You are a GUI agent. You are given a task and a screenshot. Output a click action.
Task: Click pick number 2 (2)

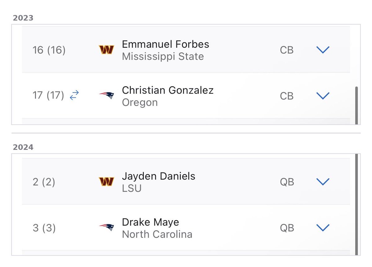click(x=44, y=182)
